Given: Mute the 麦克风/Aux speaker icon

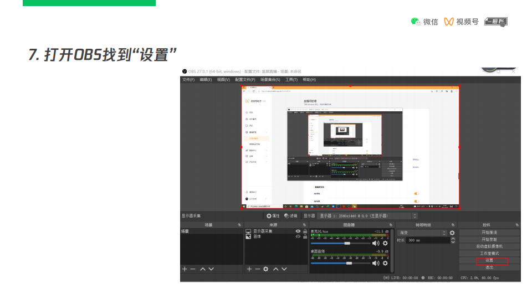Looking at the screenshot, I should (375, 243).
